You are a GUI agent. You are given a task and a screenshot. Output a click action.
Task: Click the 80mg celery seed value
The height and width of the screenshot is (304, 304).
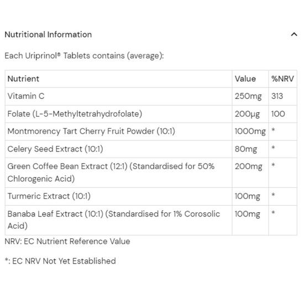pyautogui.click(x=246, y=149)
